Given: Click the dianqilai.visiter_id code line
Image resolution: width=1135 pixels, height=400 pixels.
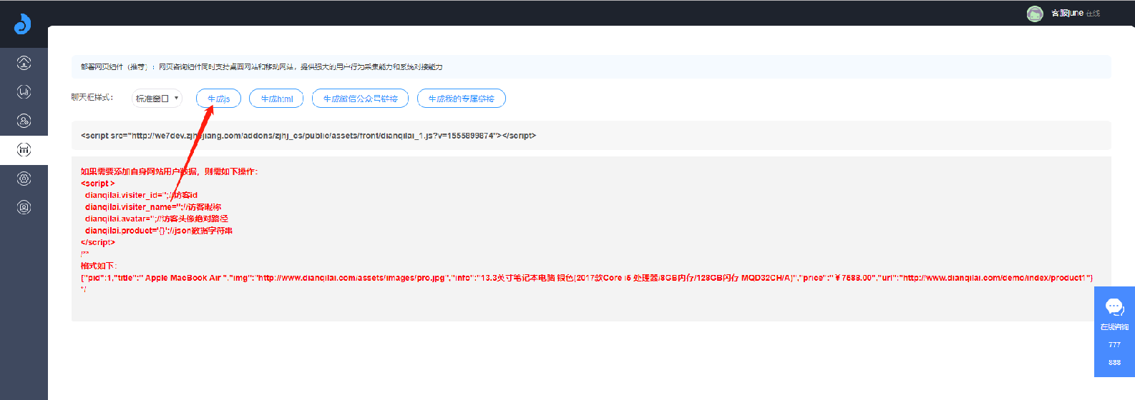Looking at the screenshot, I should 141,195.
